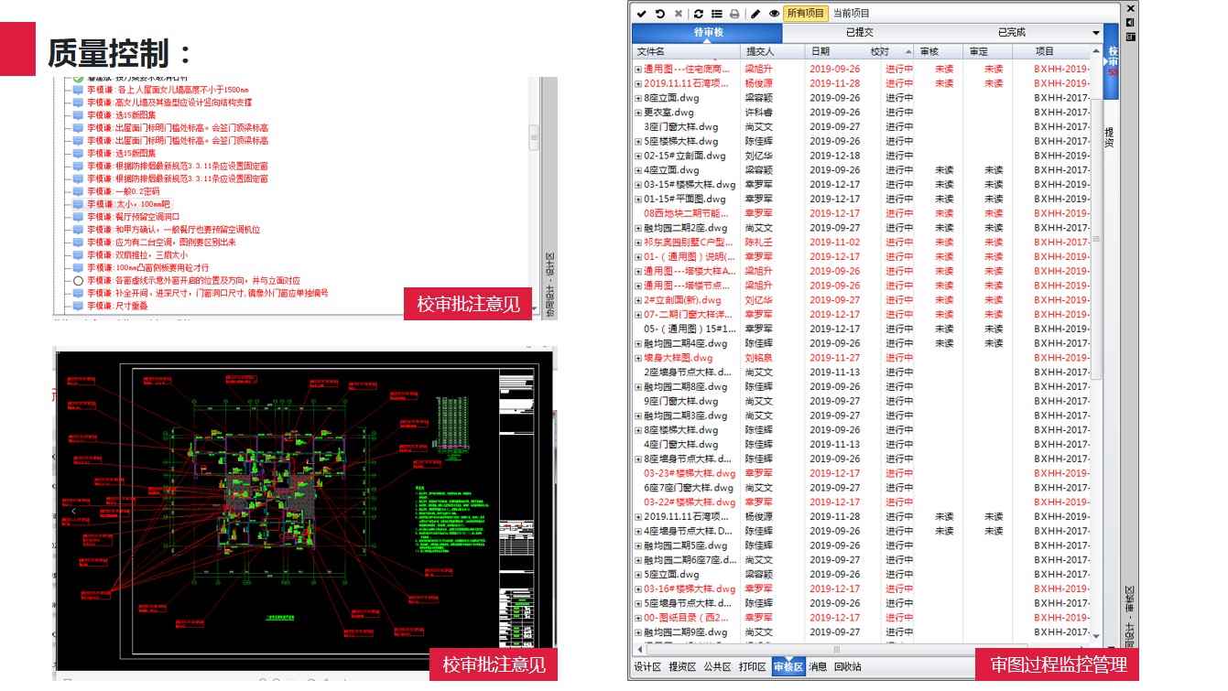The height and width of the screenshot is (691, 1228).
Task: Open dropdown arrow right of 已完成 tab
Action: 1096,33
